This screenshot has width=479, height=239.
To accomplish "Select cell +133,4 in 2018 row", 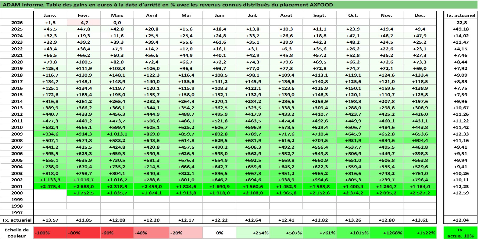I will point(420,75).
